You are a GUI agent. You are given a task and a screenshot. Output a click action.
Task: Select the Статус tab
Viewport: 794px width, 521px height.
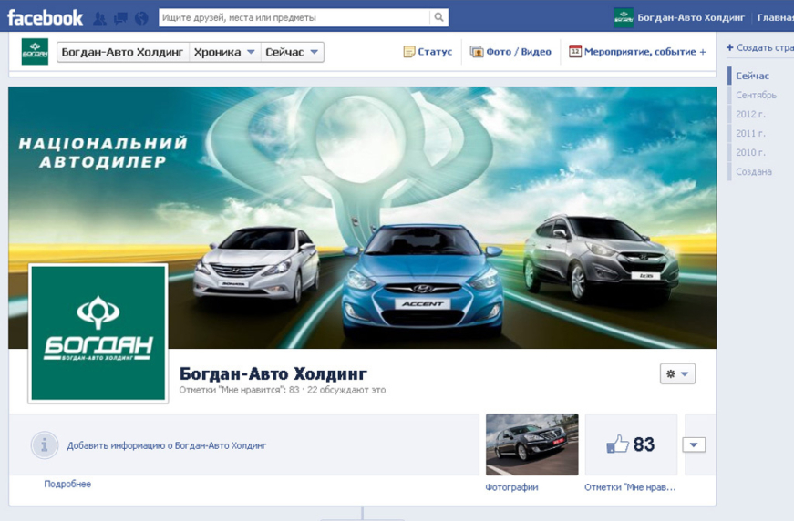coord(428,52)
